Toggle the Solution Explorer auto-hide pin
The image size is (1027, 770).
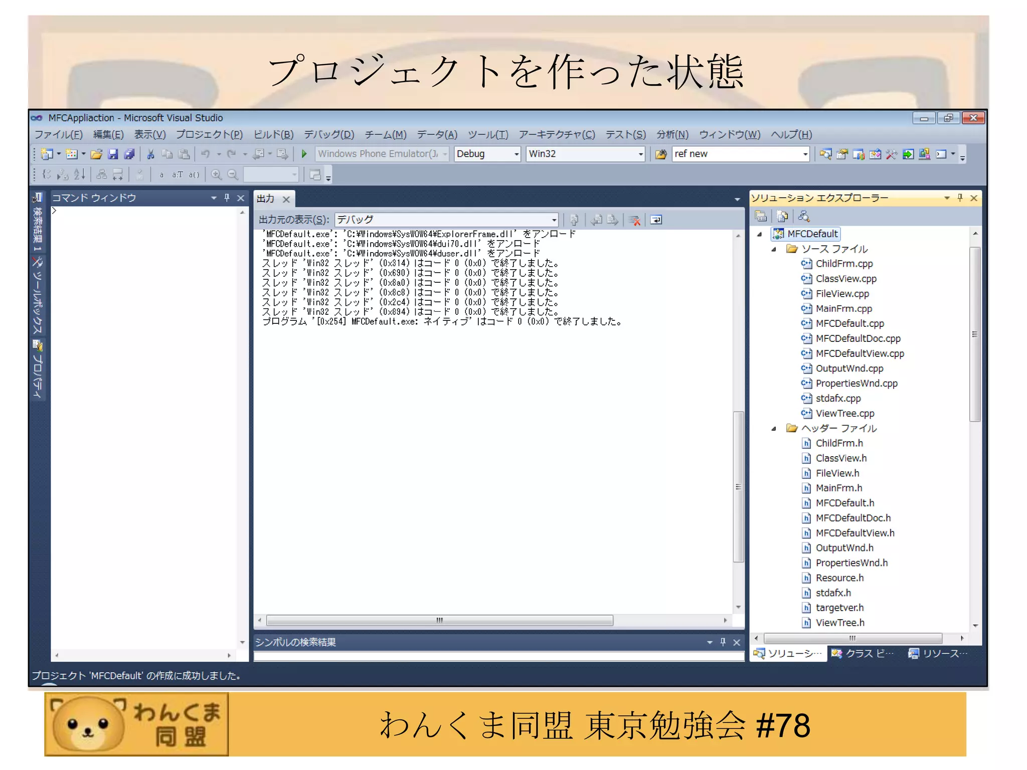[960, 198]
